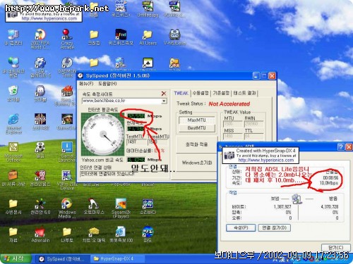Open the cheese icon desktop shortcut
Viewport: 353px width, 264px height.
pos(94,234)
